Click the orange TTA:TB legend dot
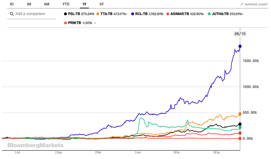Image resolution: width=271 pixels, height=159 pixels. [97, 14]
